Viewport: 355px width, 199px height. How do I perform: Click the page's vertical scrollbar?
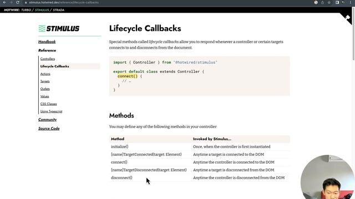point(353,34)
